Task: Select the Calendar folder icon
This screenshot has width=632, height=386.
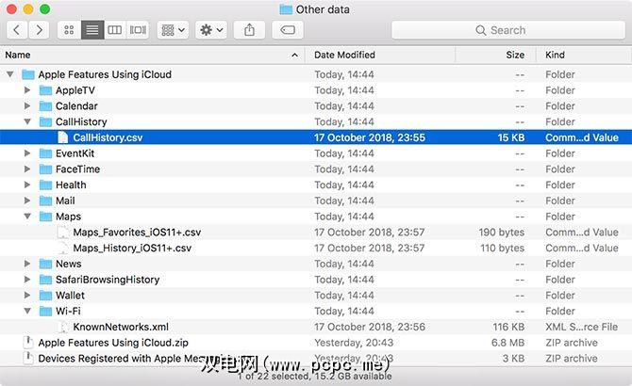Action: pos(45,106)
